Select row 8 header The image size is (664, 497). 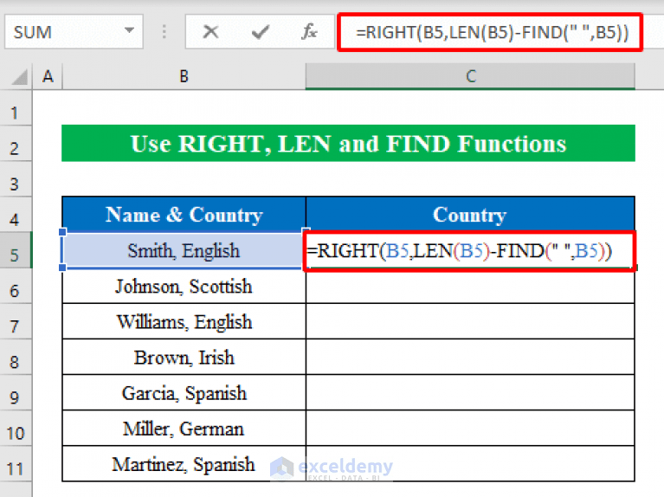(x=16, y=358)
